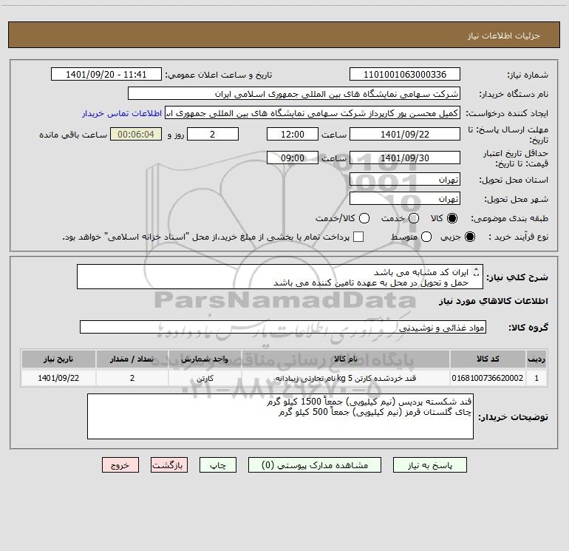Click the شهر محل تحویل field تهران
Viewport: 569px width, 551px height.
[x=405, y=198]
